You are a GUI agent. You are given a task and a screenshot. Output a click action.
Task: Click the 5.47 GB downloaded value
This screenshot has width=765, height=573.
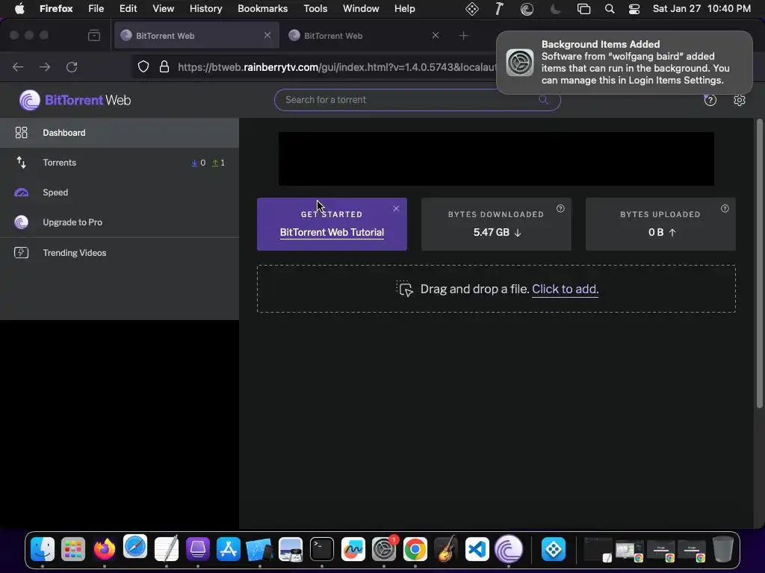click(x=492, y=233)
